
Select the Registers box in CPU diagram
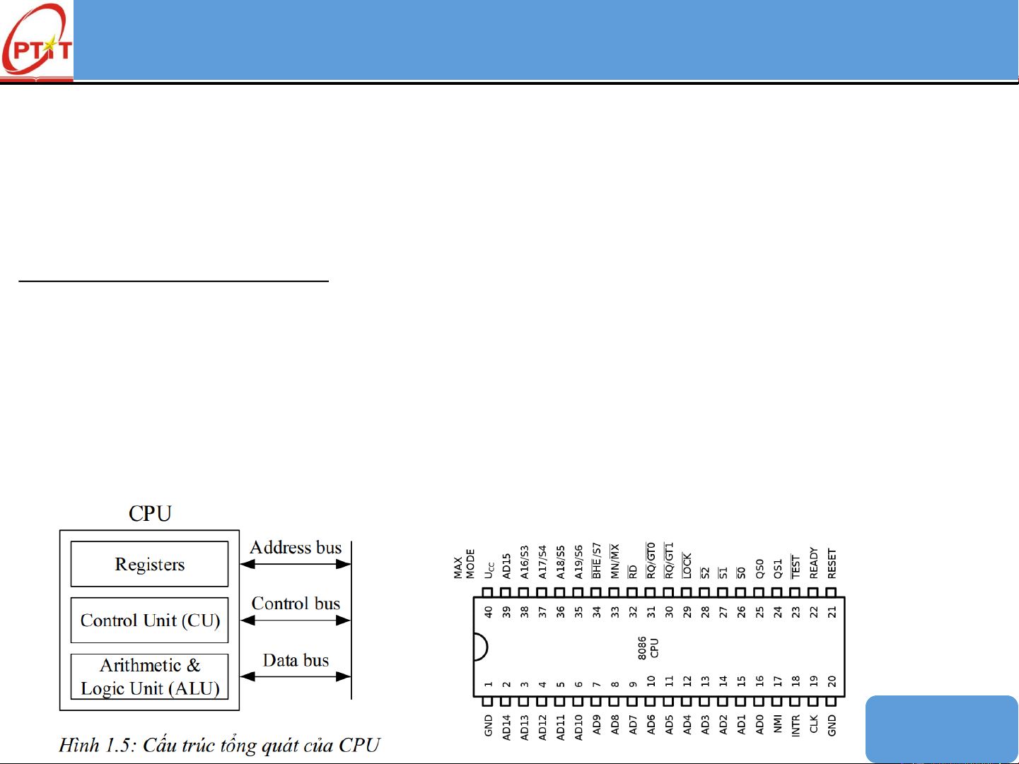click(x=149, y=564)
